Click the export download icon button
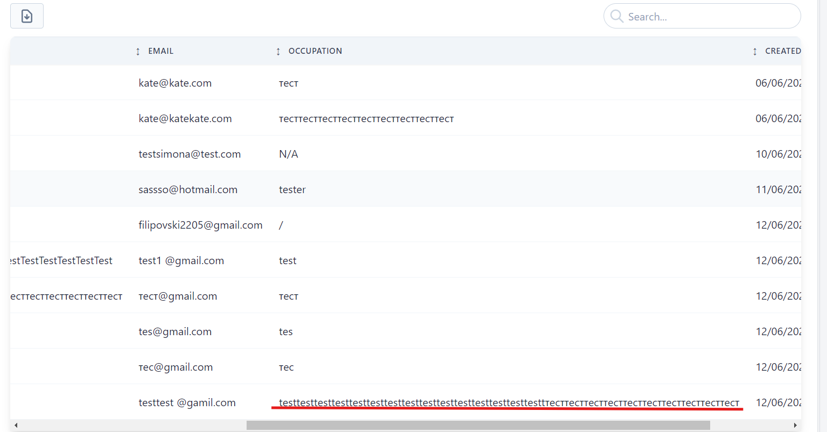The width and height of the screenshot is (827, 432). tap(27, 16)
